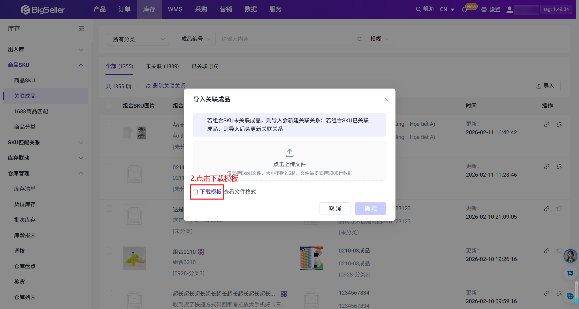579x309 pixels.
Task: Check the first row's checkbox
Action: coord(109,124)
